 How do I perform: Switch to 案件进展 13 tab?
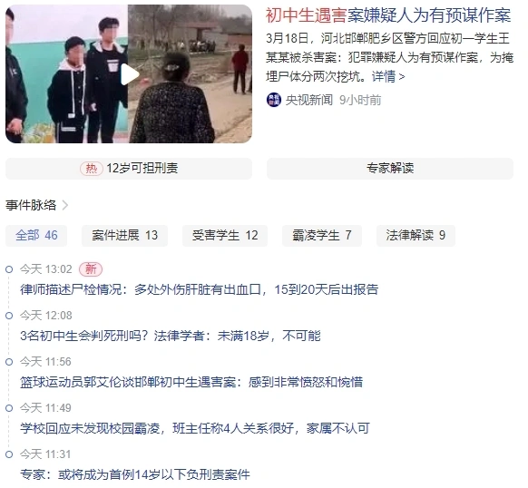coord(124,236)
